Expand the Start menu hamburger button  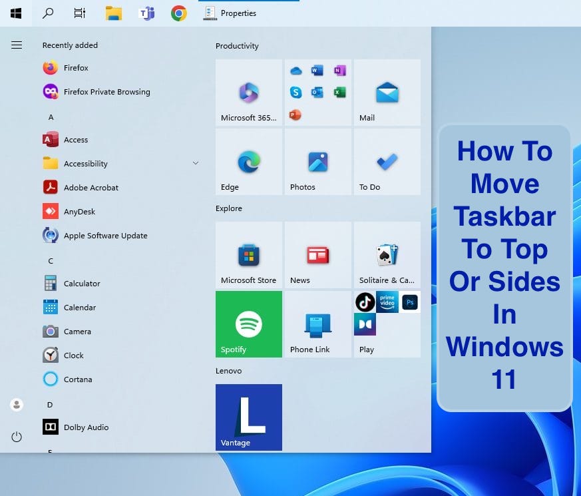pos(17,45)
